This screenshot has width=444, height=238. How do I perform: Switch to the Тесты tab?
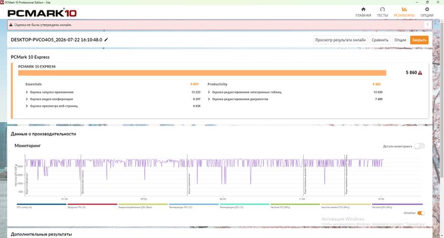pyautogui.click(x=382, y=12)
